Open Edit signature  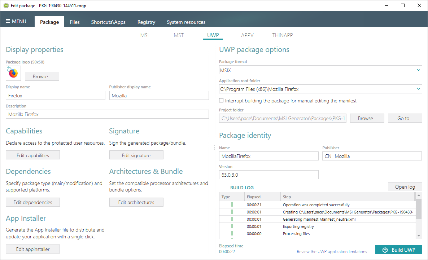(136, 155)
